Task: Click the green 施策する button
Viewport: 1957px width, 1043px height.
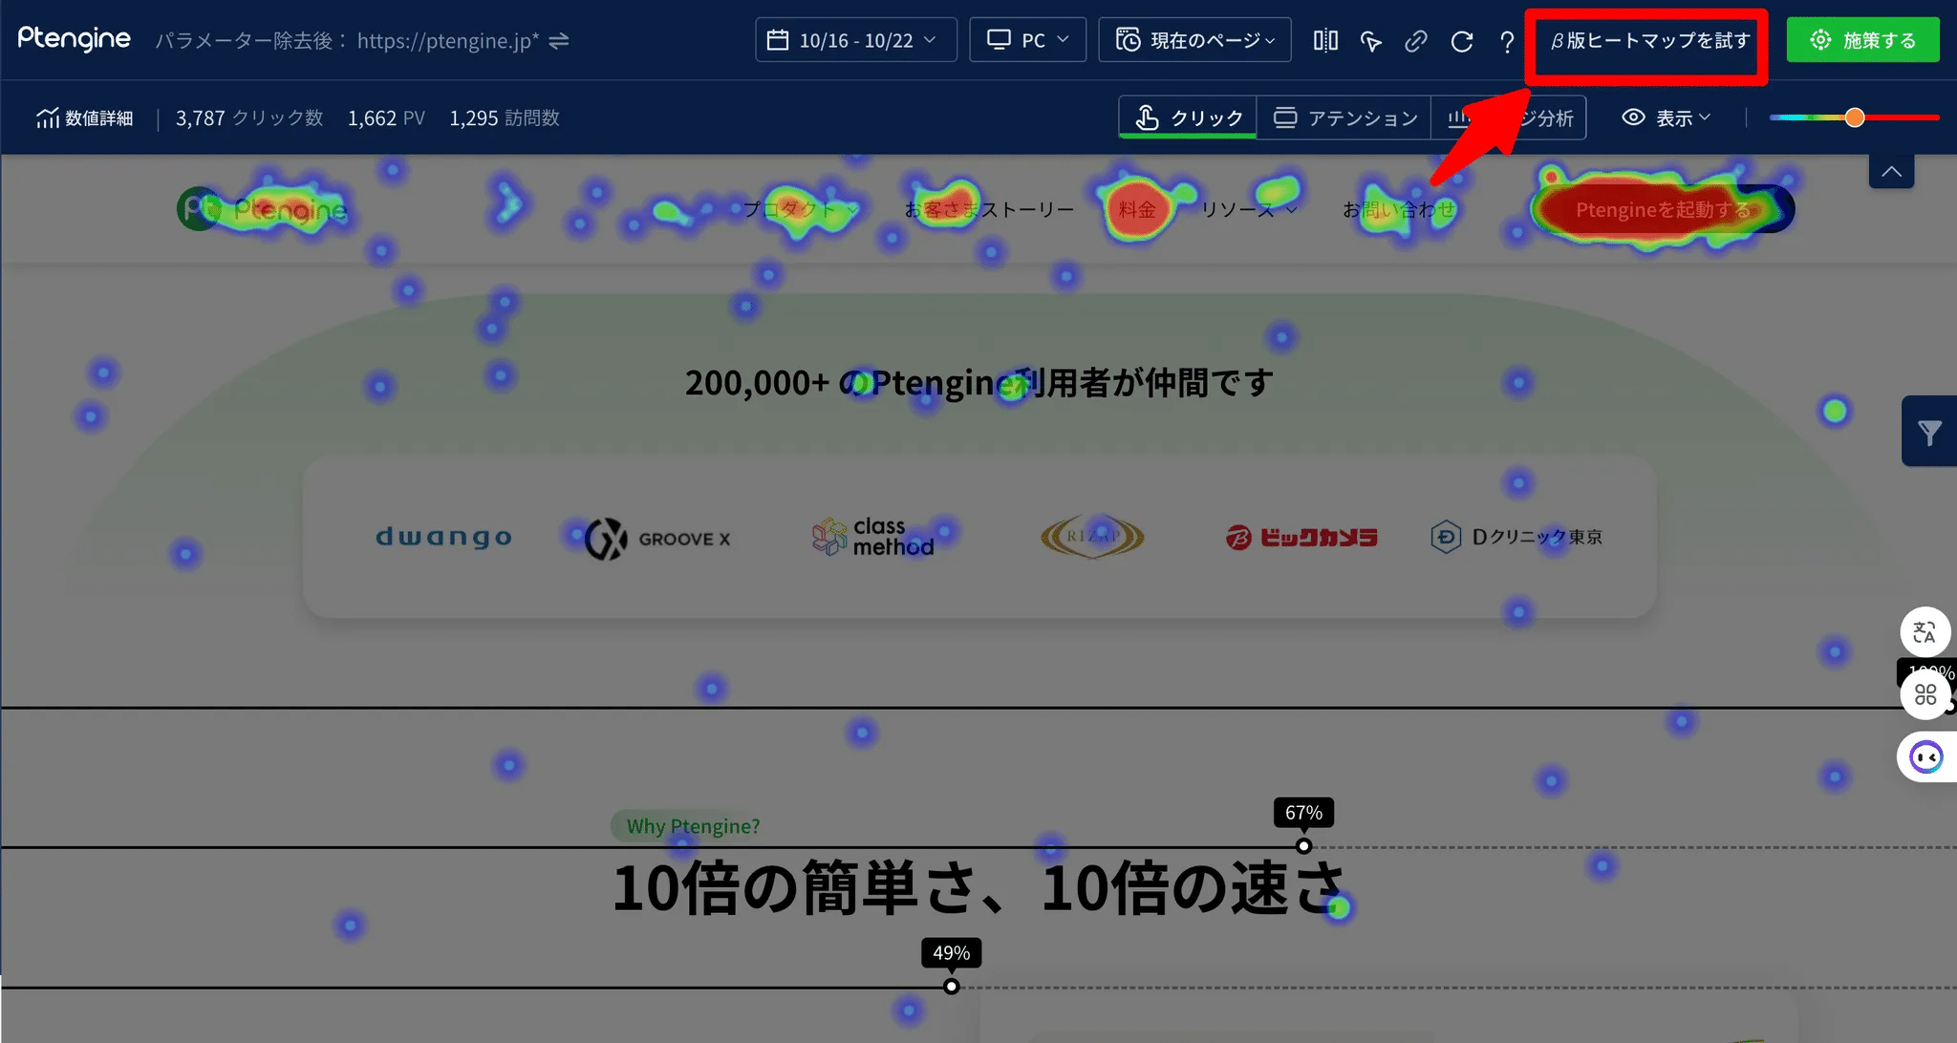Action: pos(1861,39)
